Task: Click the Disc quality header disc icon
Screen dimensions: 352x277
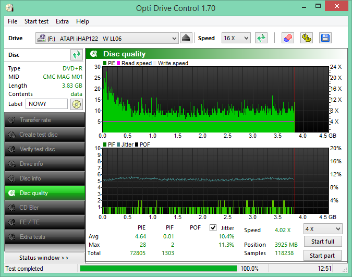Action: [x=94, y=54]
